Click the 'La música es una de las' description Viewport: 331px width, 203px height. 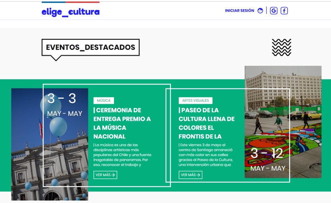122,155
